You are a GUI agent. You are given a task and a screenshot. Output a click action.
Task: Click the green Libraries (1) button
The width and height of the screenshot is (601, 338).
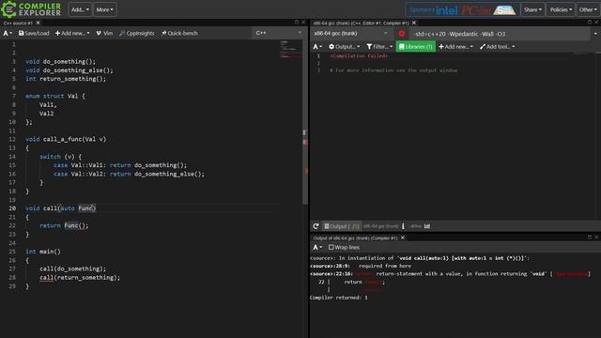pos(415,47)
